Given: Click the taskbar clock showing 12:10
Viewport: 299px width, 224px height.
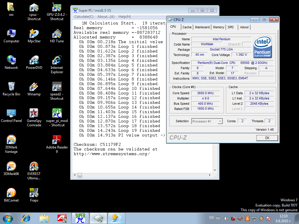Looking at the screenshot, I should [x=283, y=218].
